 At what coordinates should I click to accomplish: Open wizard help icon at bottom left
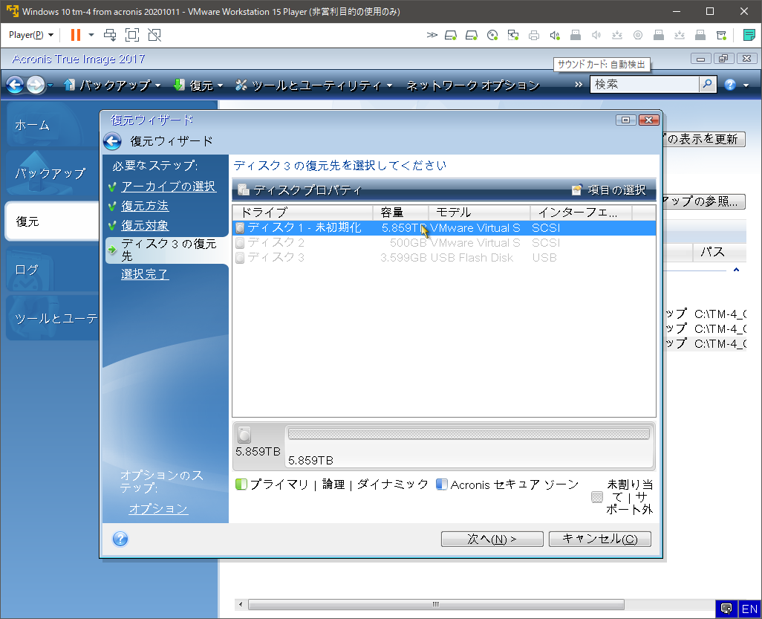pos(120,539)
